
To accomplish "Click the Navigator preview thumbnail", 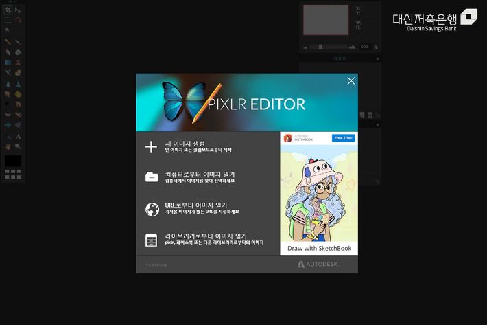I will click(x=326, y=20).
